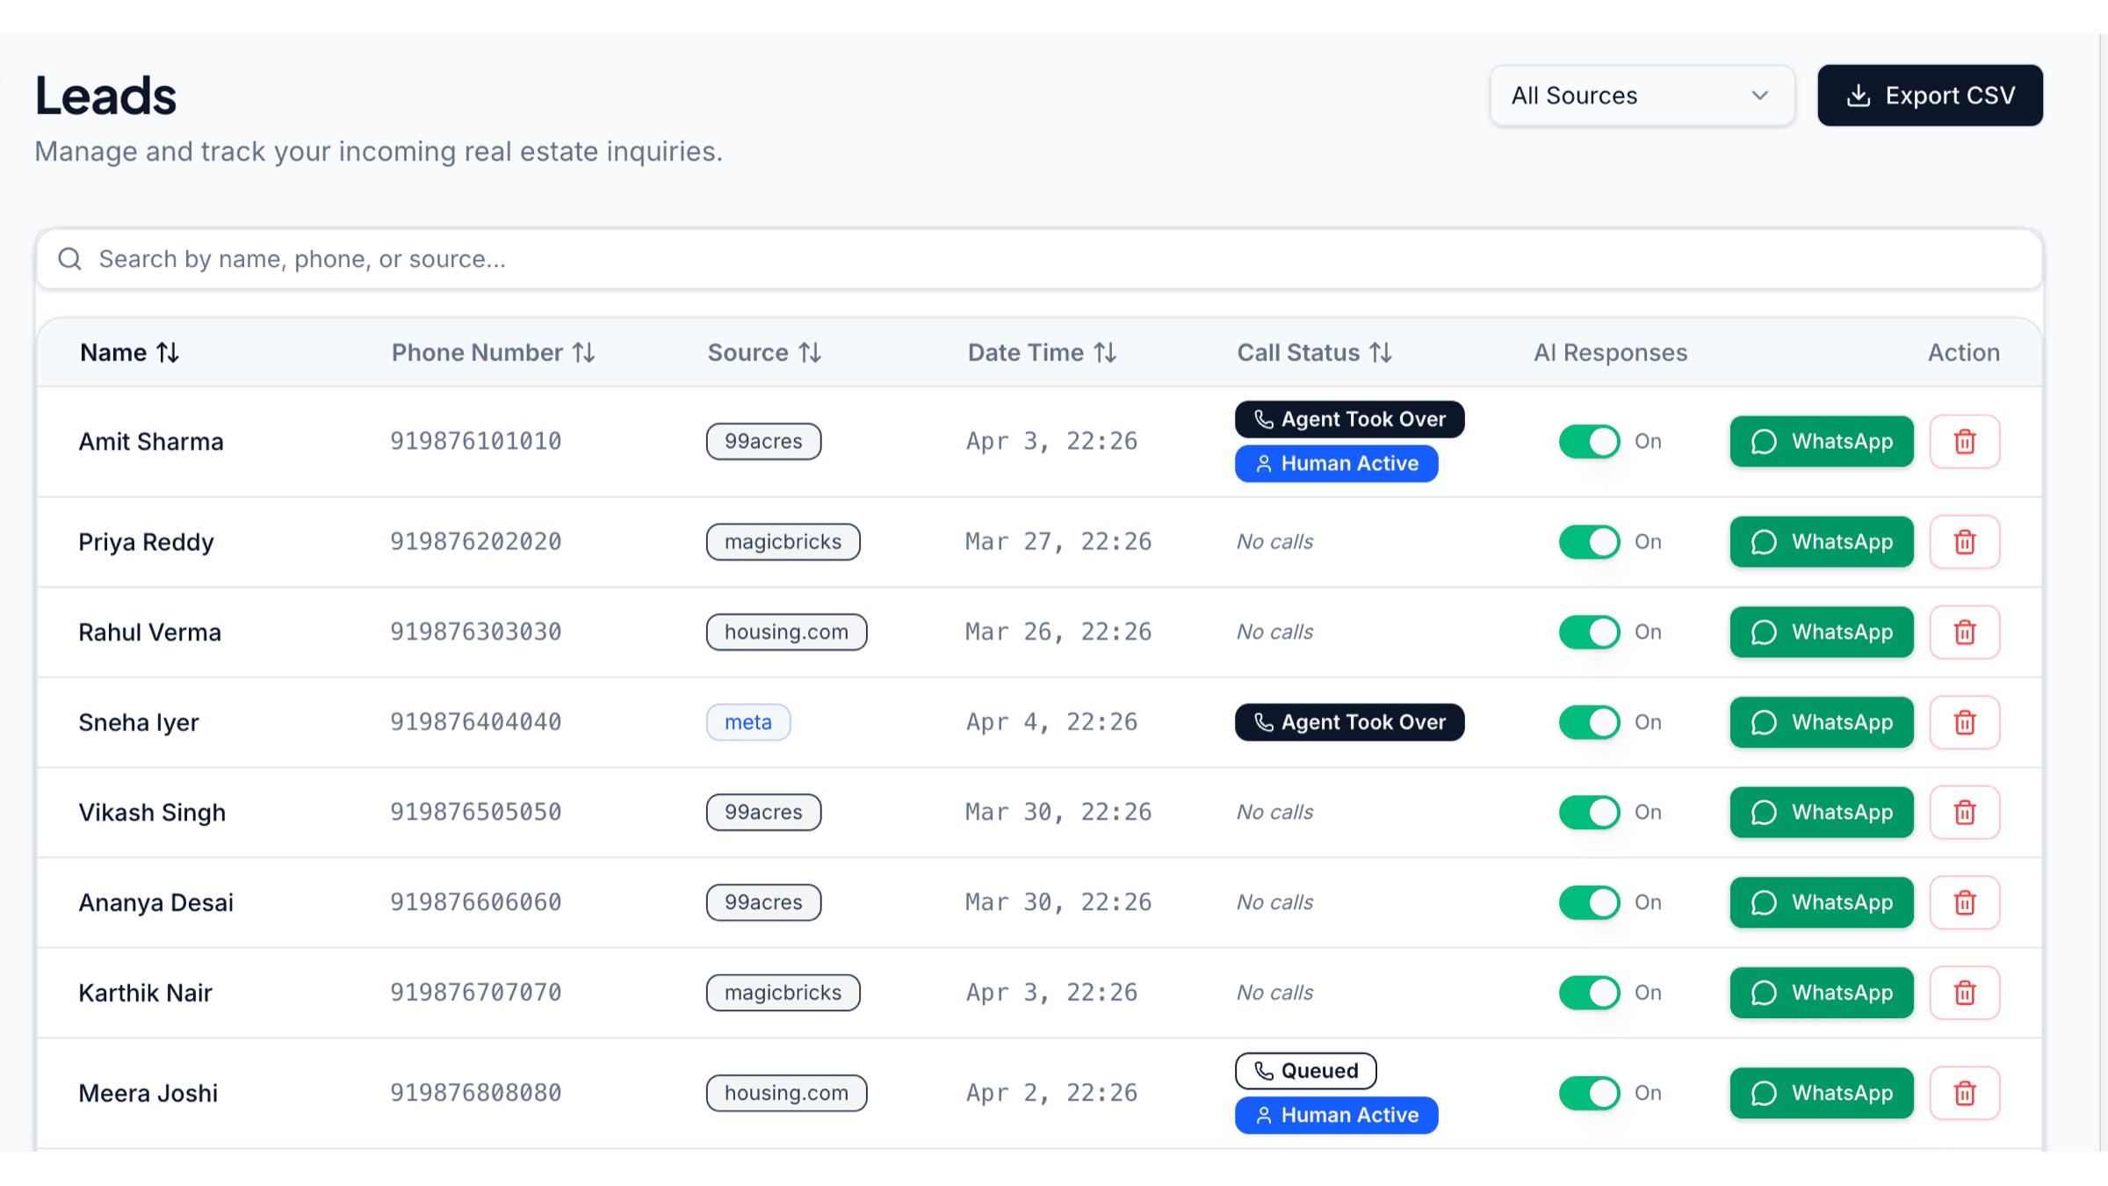
Task: Click Meera Joshi's Human Active badge
Action: click(x=1336, y=1115)
